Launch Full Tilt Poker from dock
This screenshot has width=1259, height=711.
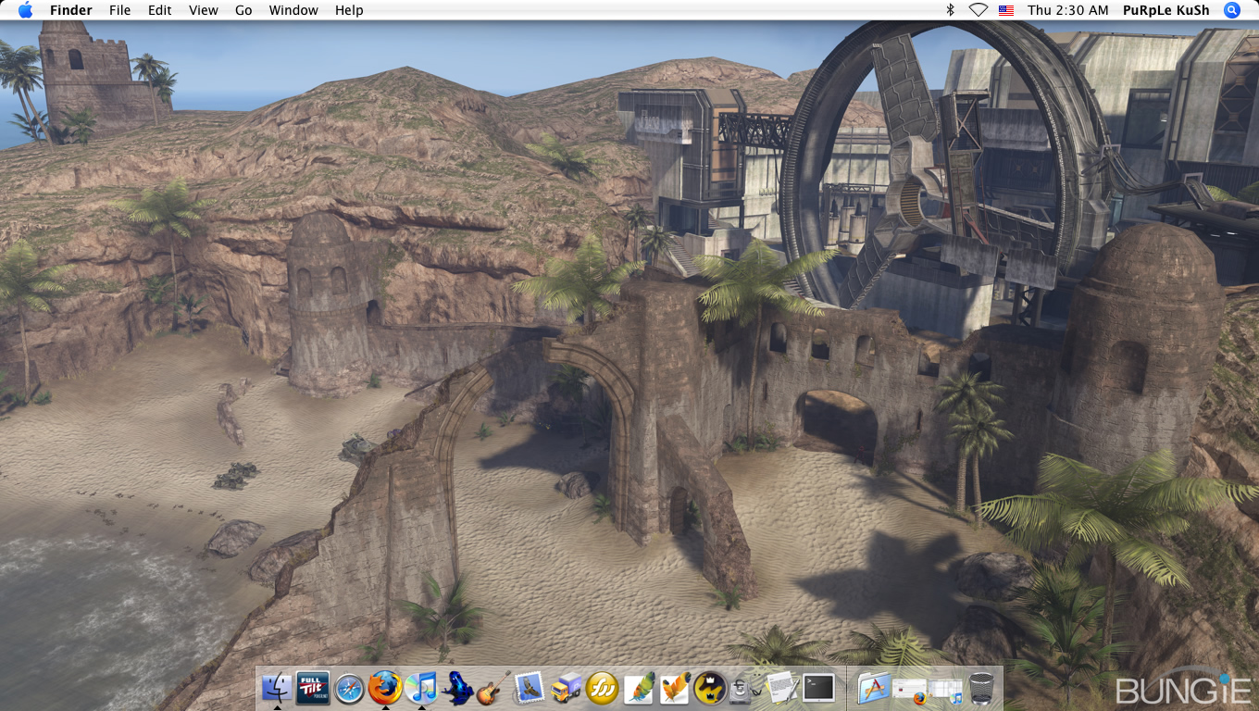point(313,688)
